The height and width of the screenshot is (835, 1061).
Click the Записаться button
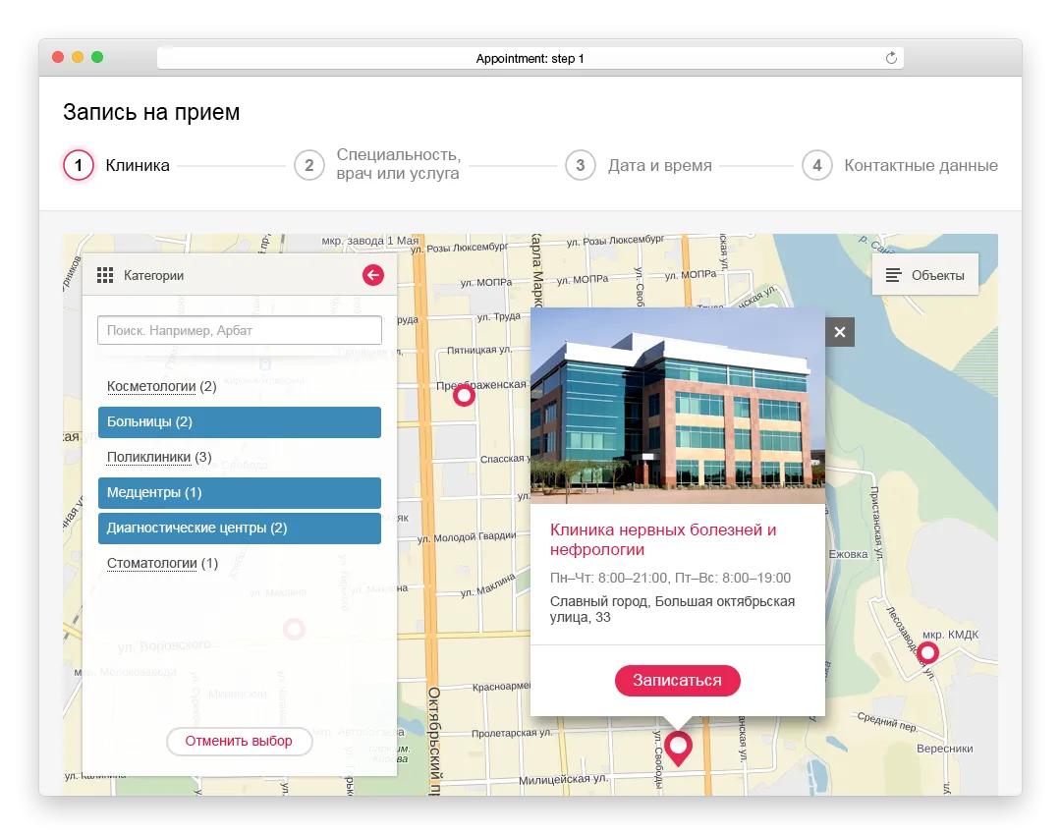coord(677,681)
